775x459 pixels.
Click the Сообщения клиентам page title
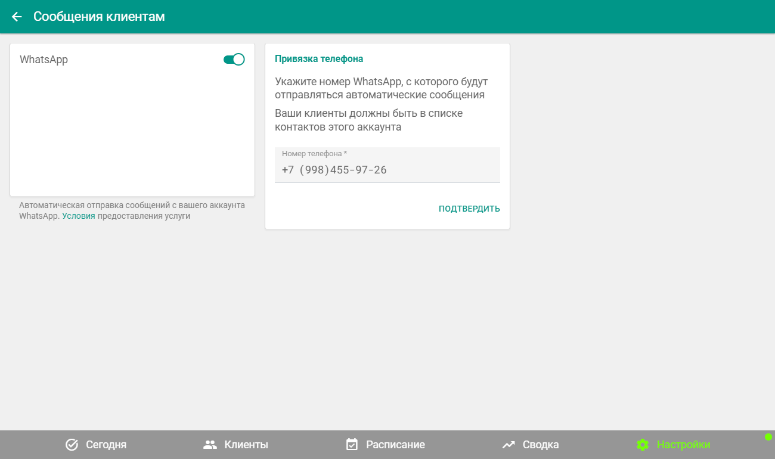point(99,17)
